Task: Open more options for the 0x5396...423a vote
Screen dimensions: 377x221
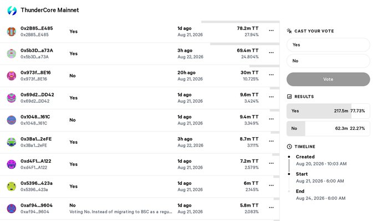Action: tap(271, 185)
